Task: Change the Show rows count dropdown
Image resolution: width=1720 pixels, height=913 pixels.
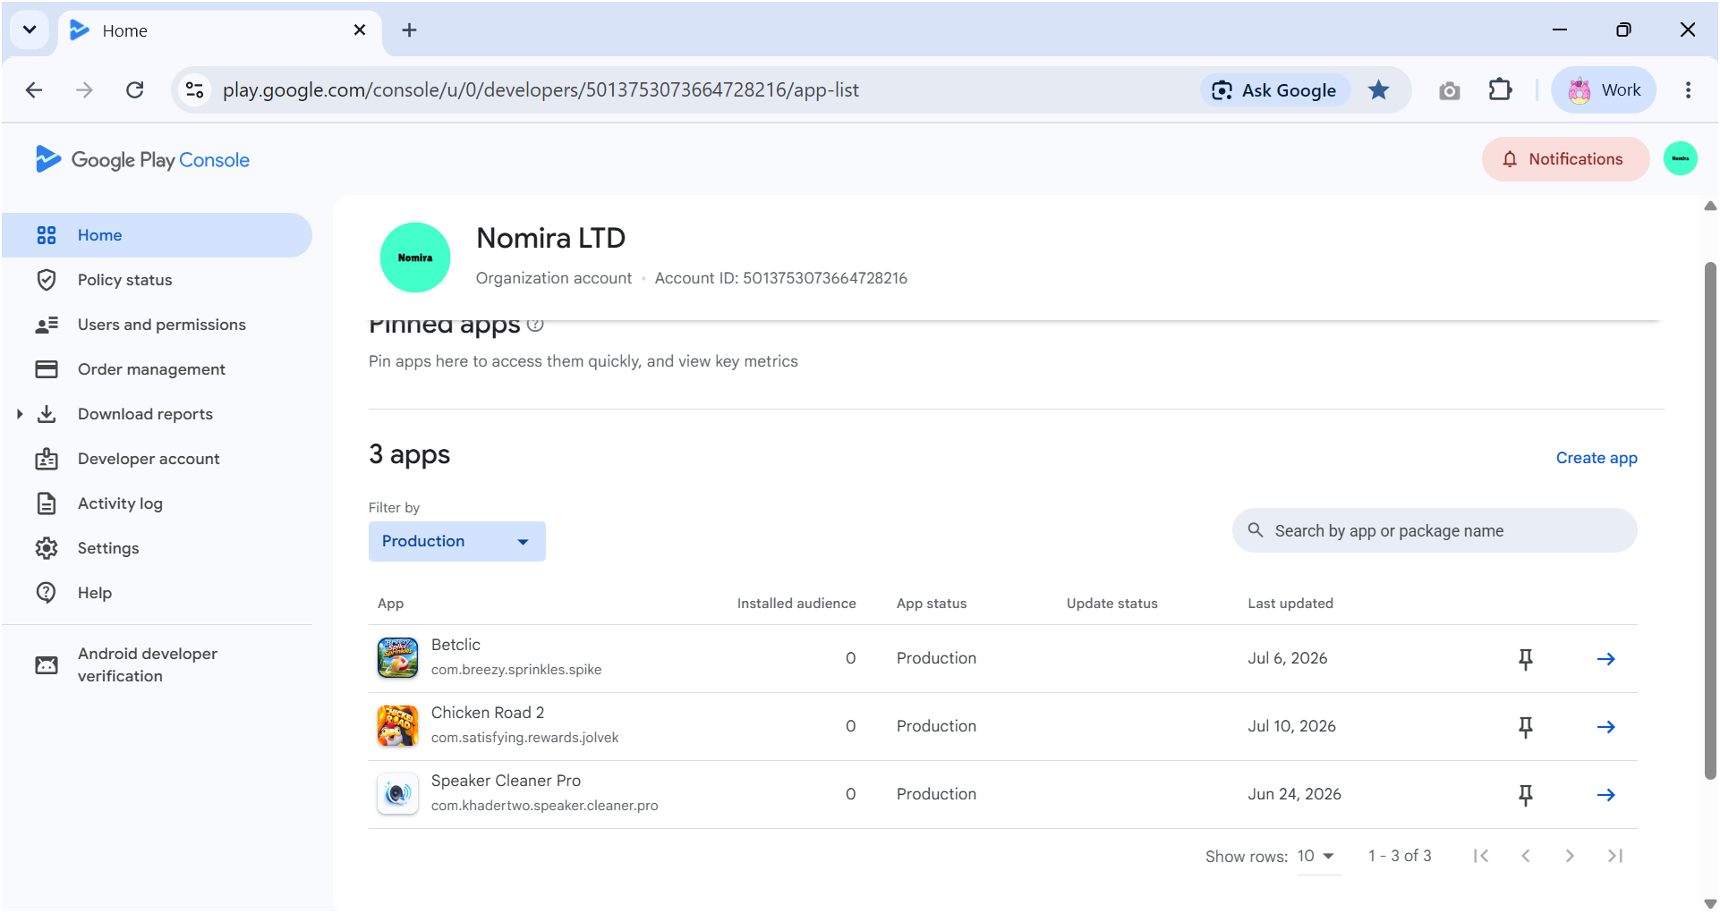Action: click(x=1316, y=857)
